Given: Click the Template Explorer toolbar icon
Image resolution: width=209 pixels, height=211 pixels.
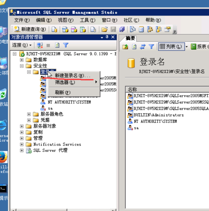Looking at the screenshot, I should click(x=159, y=29).
